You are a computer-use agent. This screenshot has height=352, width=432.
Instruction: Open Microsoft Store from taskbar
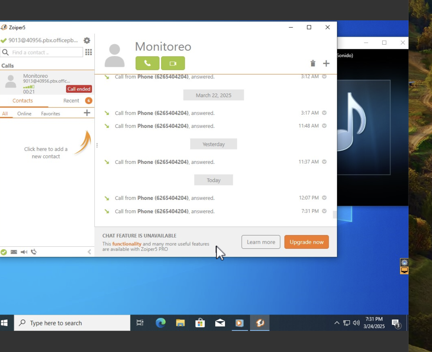(200, 323)
